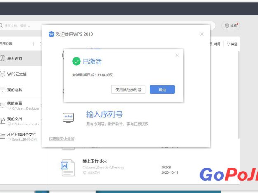Open WPS云文档 in the sidebar
Viewport: 258px width, 193px height.
[21, 74]
